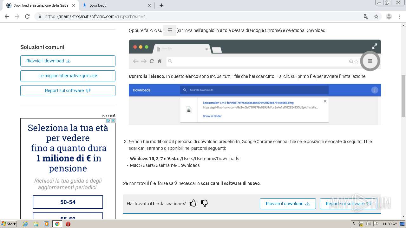Click the volume tray icon
Viewport: 406px width, 228px height.
[368, 224]
